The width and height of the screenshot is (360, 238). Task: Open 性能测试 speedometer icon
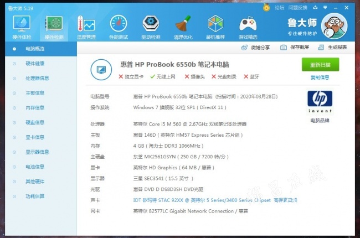(x=119, y=23)
